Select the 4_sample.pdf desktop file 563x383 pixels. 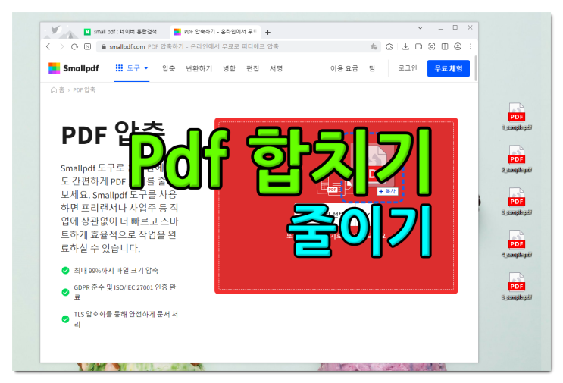[x=517, y=244]
